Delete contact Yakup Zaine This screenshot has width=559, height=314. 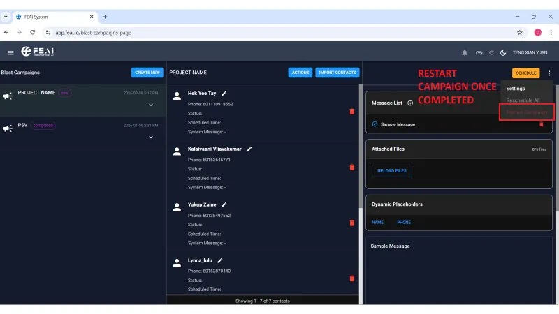(352, 223)
